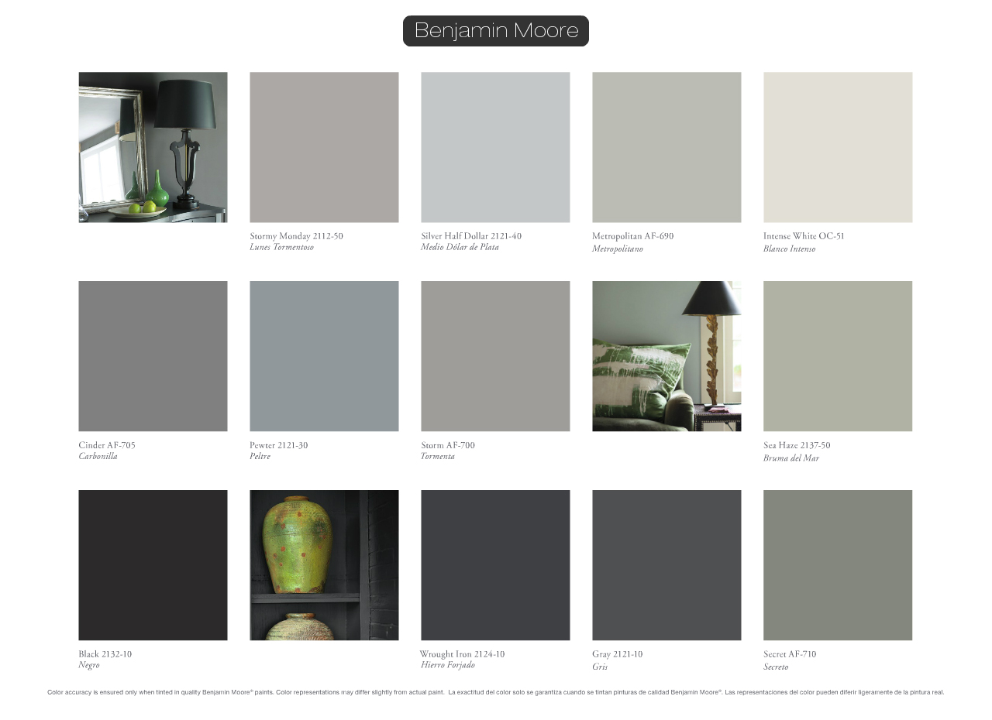
Task: Click the 'Secreto' caption
Action: click(x=776, y=667)
